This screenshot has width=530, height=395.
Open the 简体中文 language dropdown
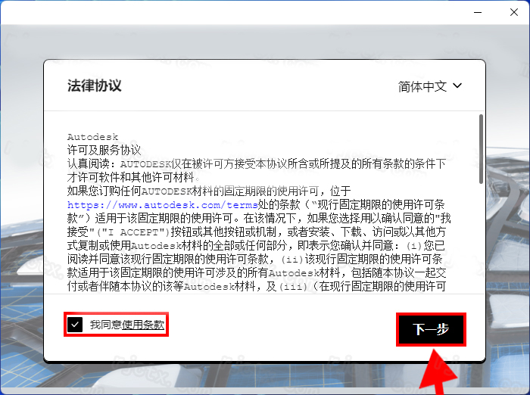pyautogui.click(x=429, y=86)
